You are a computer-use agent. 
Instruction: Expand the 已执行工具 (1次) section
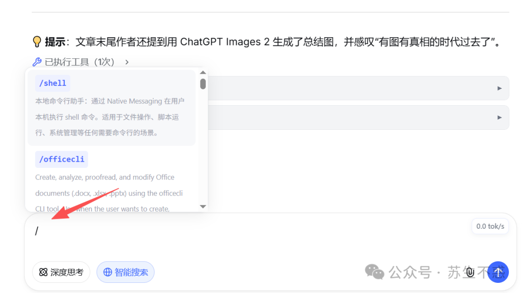(81, 62)
